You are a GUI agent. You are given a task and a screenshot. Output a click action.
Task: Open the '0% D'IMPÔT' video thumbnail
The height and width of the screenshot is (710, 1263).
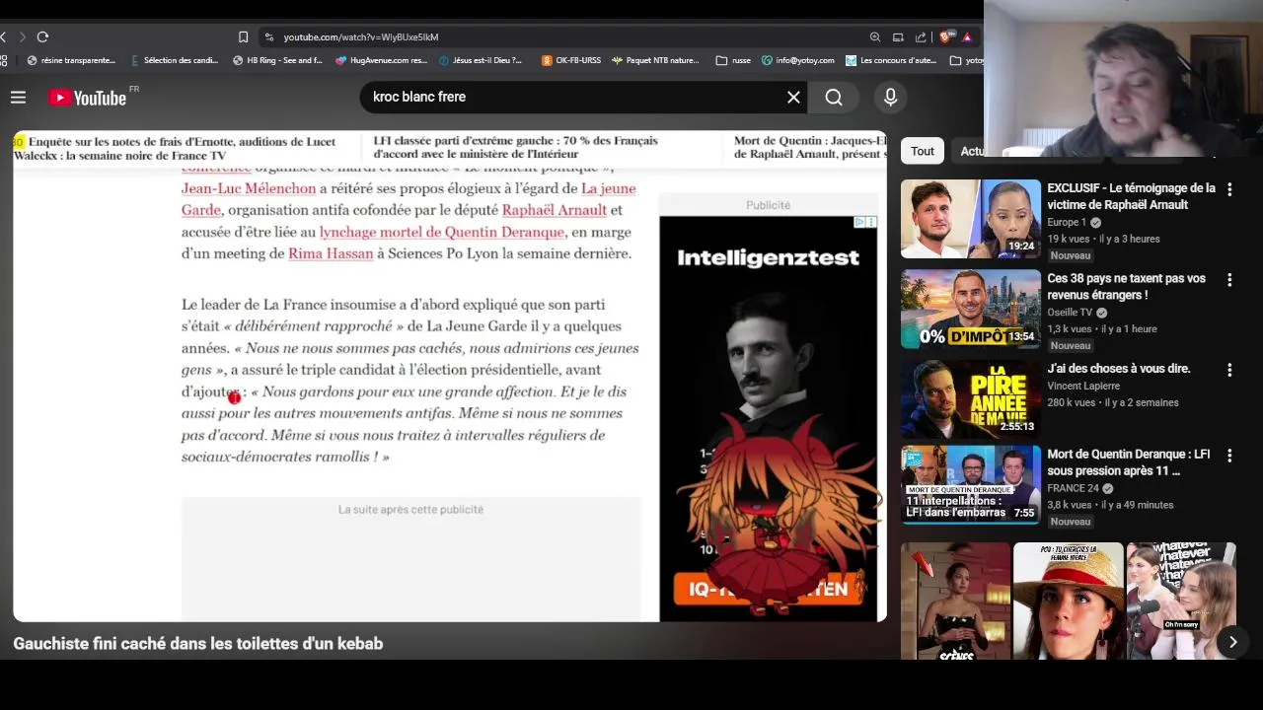[x=971, y=309]
